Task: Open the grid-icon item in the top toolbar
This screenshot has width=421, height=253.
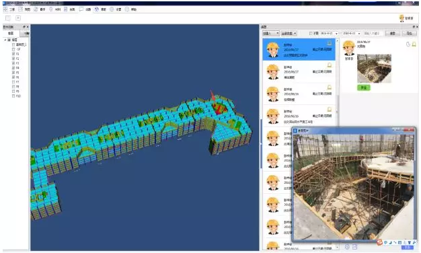Action: tap(9, 9)
